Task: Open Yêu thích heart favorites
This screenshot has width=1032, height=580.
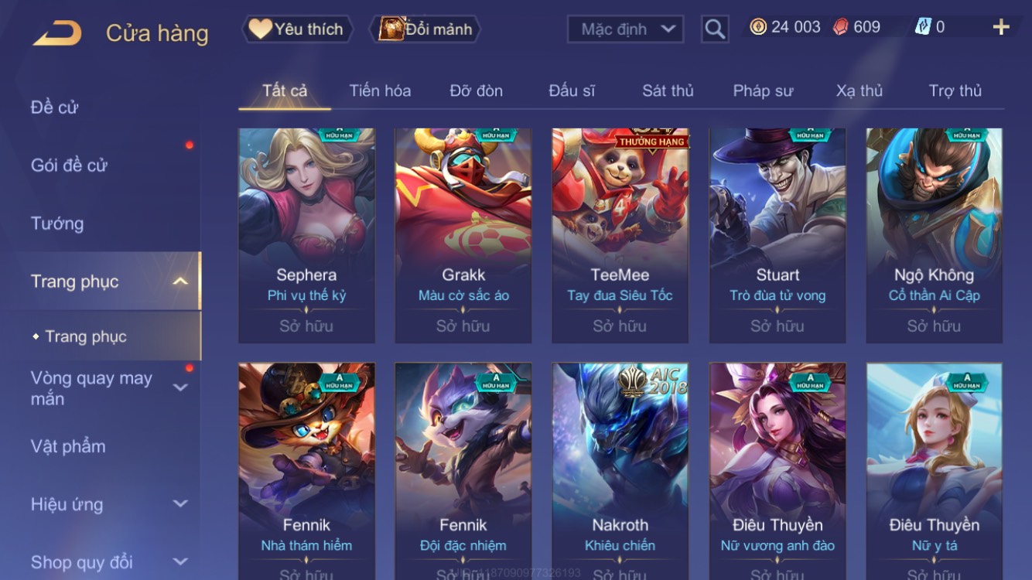Action: pyautogui.click(x=297, y=29)
